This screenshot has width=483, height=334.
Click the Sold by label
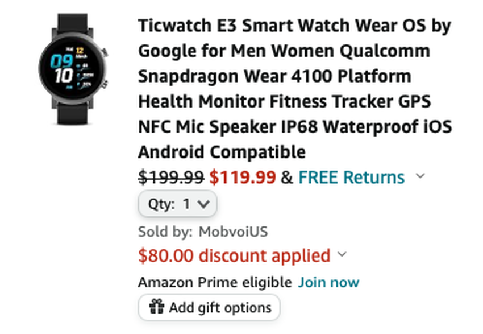[165, 232]
